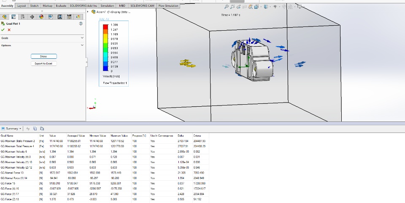
Task: Click the panel collapse handle beside the Show button
Action: tap(86, 62)
